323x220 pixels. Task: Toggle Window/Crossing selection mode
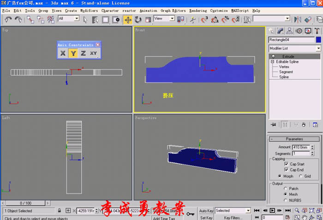coord(116,20)
